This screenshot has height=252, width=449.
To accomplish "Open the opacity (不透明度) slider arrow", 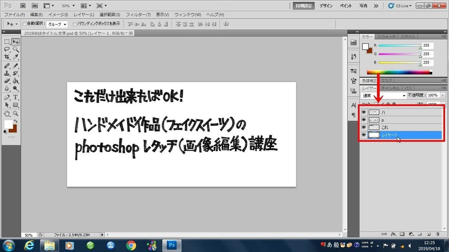I will [x=443, y=96].
